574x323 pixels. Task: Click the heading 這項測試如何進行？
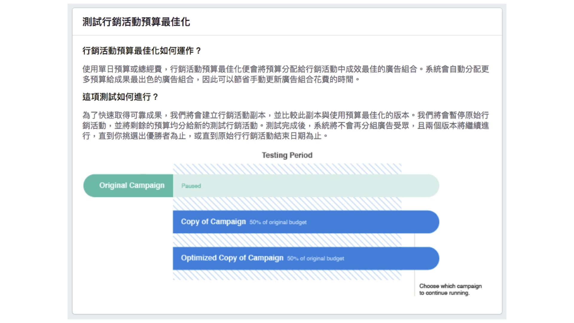click(x=120, y=97)
